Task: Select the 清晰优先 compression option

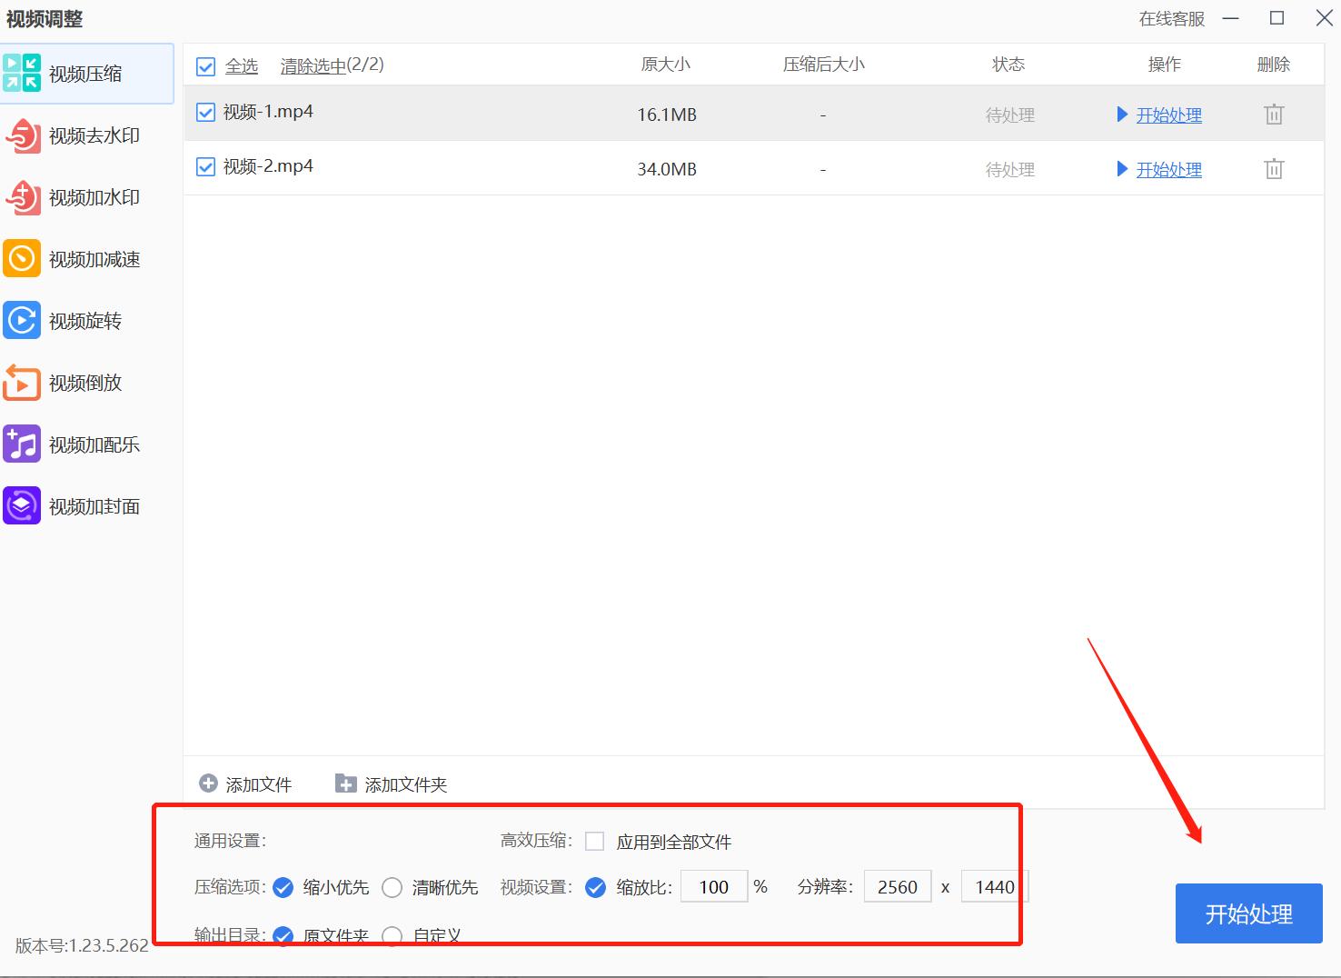Action: 392,887
